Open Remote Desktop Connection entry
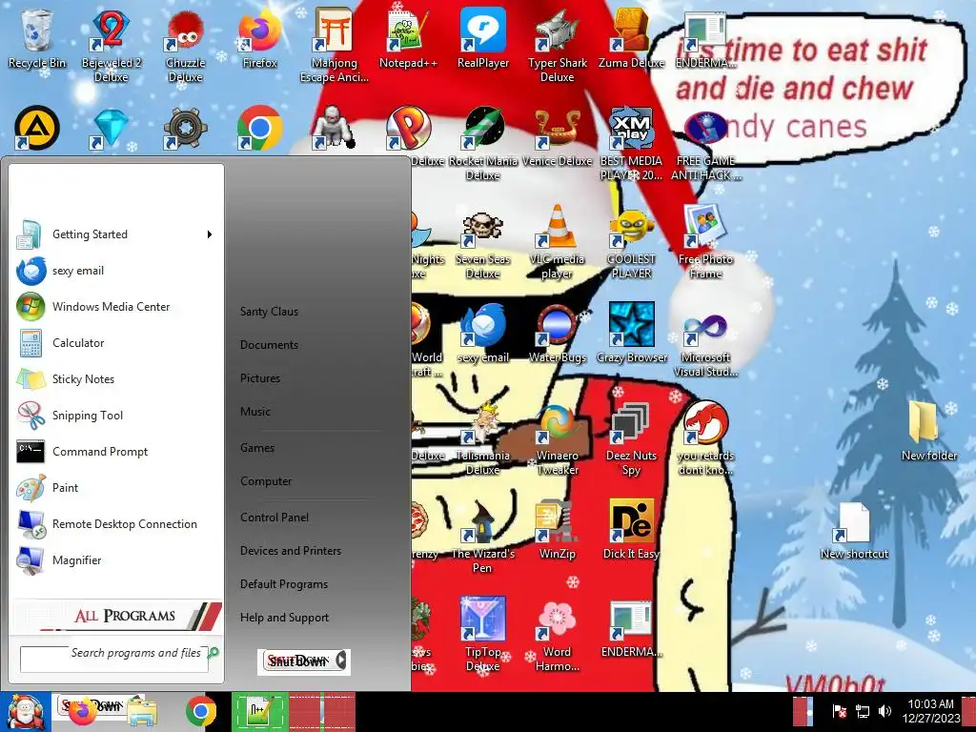Screen dimensions: 976x732 pos(115,524)
